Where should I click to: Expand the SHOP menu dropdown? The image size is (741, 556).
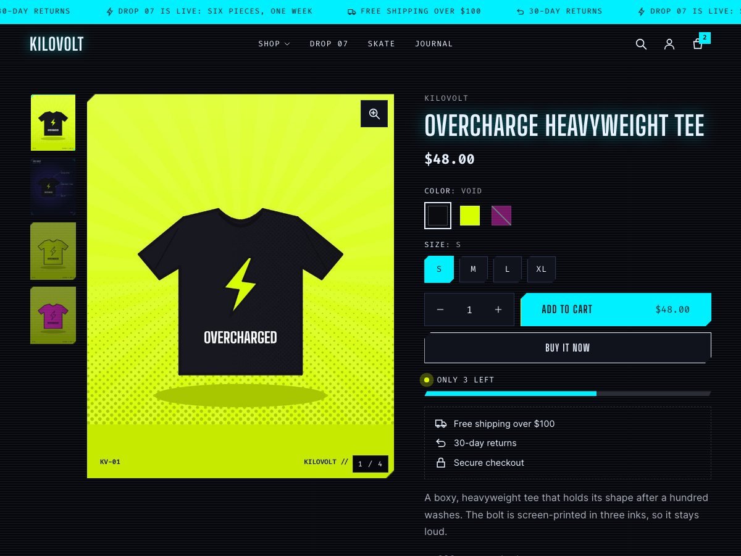point(274,44)
